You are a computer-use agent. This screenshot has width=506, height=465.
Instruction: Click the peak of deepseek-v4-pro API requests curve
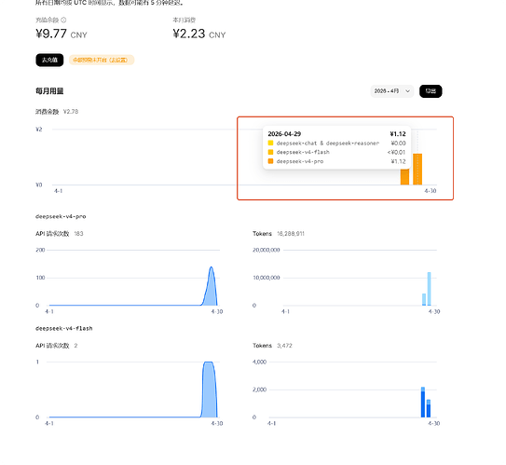(211, 267)
